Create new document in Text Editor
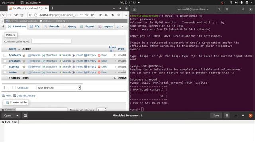Image resolution: width=255 pixels, height=143 pixels. pos(25,116)
